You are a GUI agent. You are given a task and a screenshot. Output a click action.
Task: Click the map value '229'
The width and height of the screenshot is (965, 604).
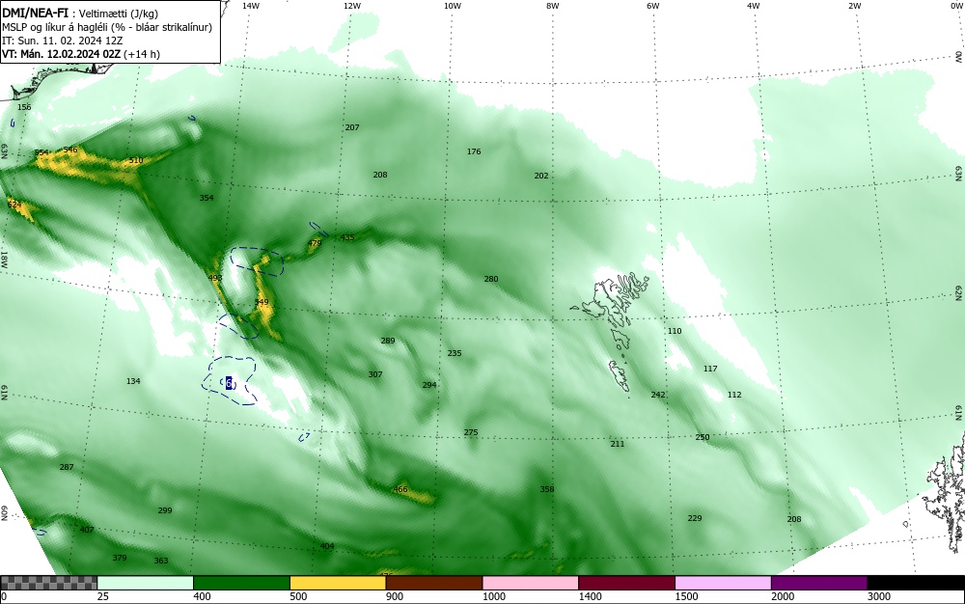click(694, 518)
